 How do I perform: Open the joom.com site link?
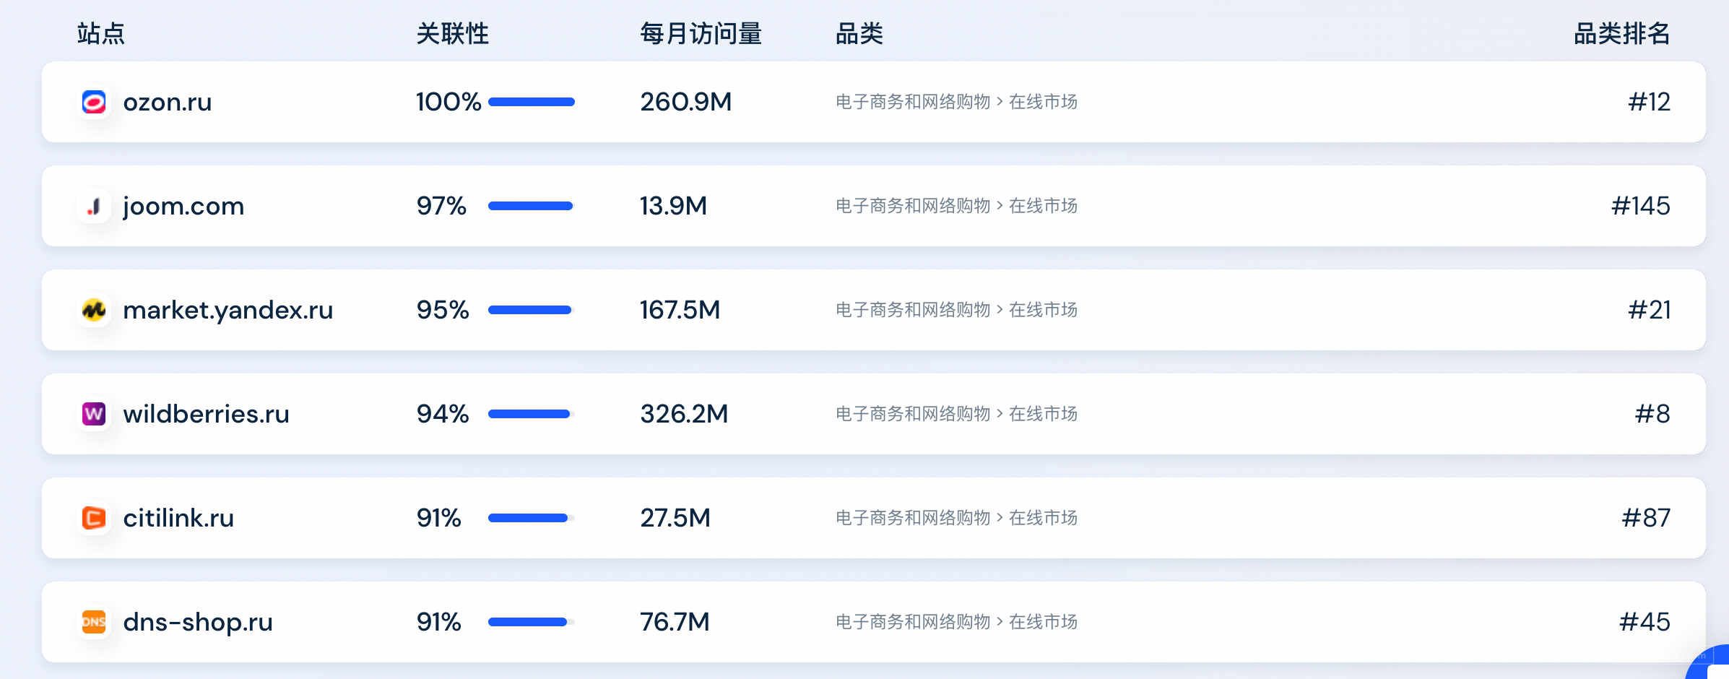pos(183,207)
